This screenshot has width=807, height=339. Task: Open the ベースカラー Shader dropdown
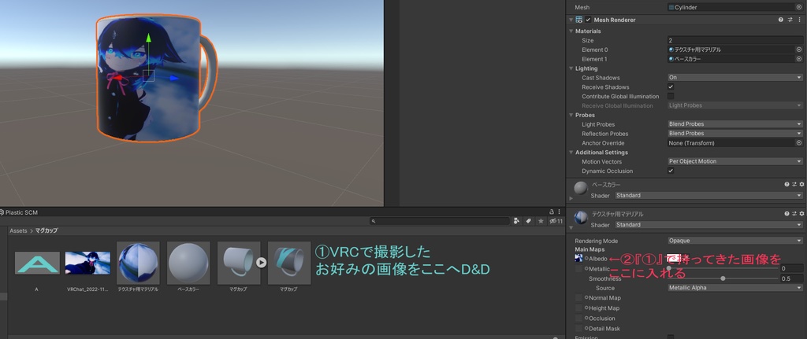coord(708,195)
